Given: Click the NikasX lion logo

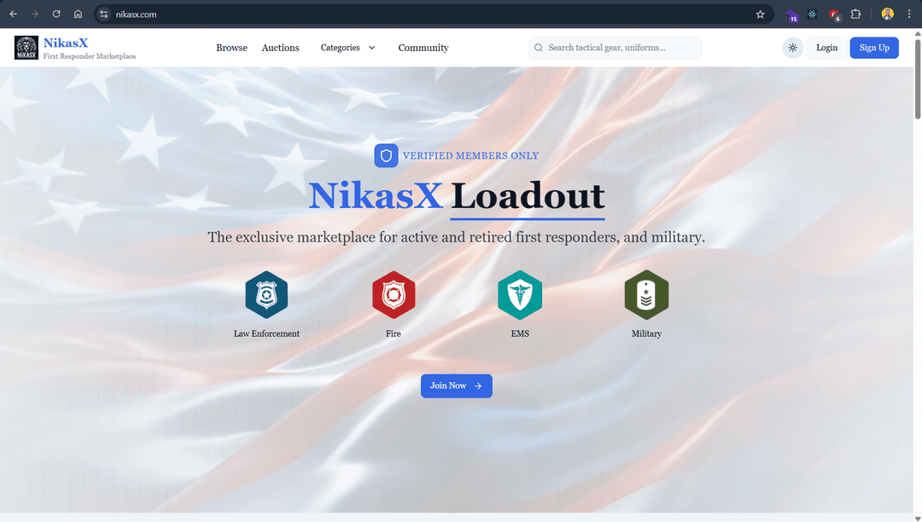Looking at the screenshot, I should (x=26, y=48).
